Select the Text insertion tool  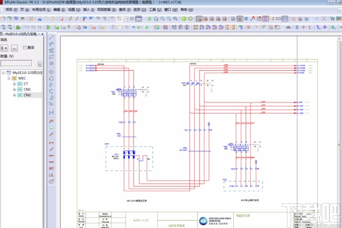51,121
